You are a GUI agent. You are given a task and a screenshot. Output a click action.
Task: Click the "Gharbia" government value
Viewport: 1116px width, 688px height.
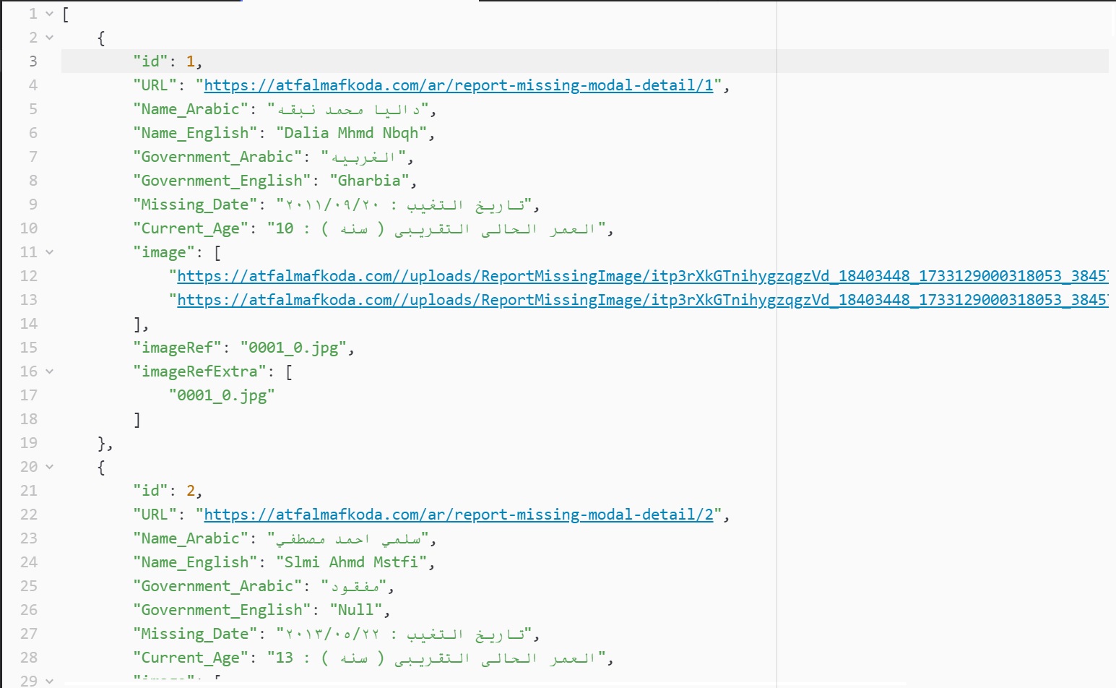coord(369,181)
